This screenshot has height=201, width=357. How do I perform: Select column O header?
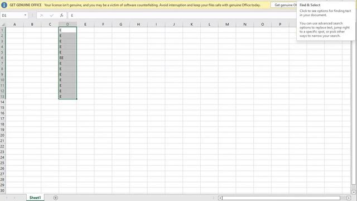tap(262, 25)
